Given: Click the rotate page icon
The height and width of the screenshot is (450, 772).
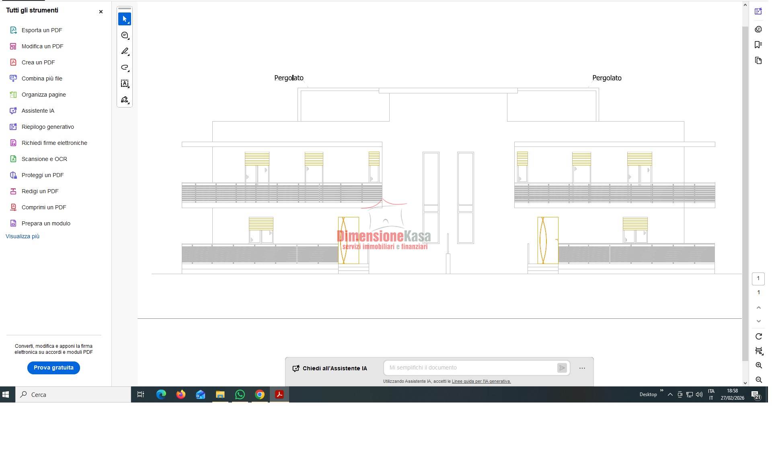Looking at the screenshot, I should (x=759, y=336).
